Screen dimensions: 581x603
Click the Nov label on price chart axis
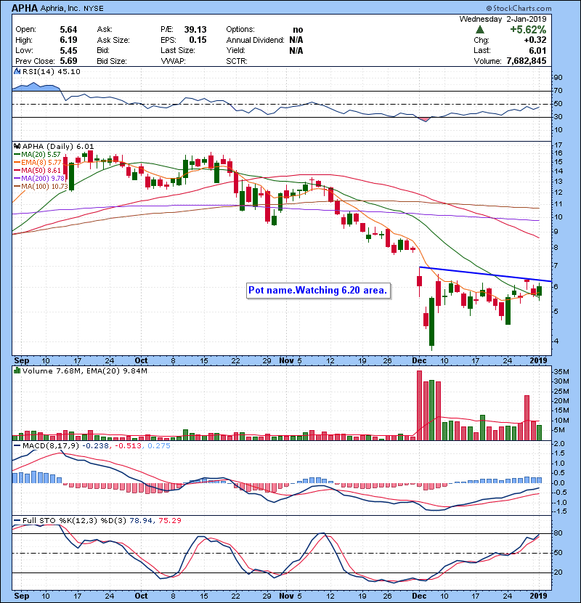286,361
